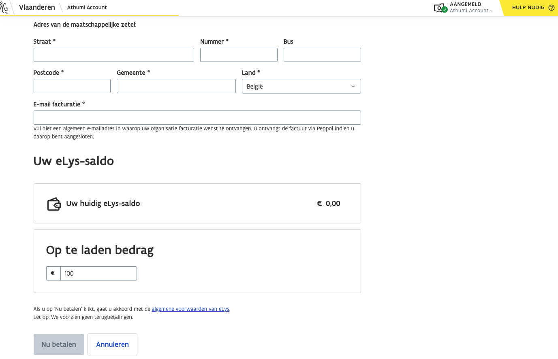The width and height of the screenshot is (558, 359).
Task: Click the Annuleren button
Action: coord(112,344)
